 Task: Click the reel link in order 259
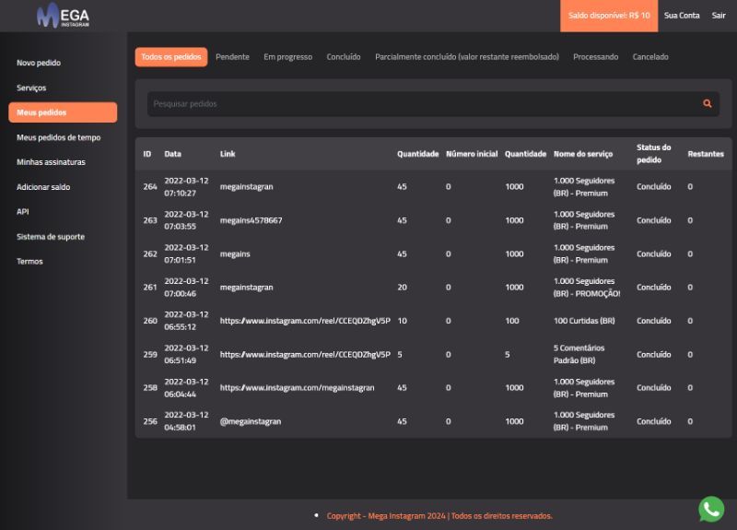(x=305, y=355)
